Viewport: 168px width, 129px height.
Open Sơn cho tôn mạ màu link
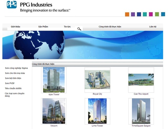(x=15, y=73)
